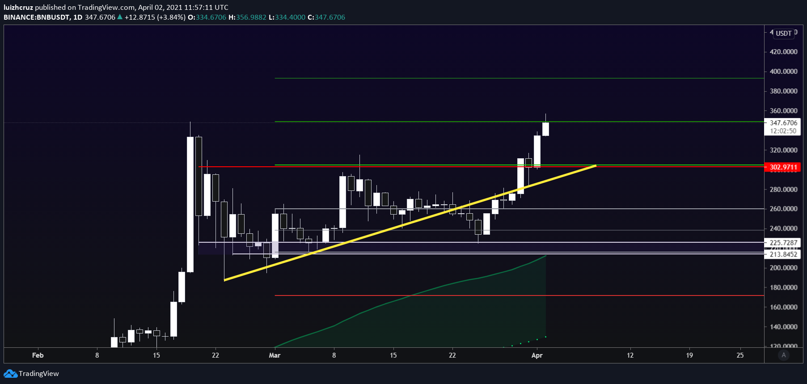The height and width of the screenshot is (384, 807).
Task: Select the red horizontal line at 302.97
Action: (482, 167)
